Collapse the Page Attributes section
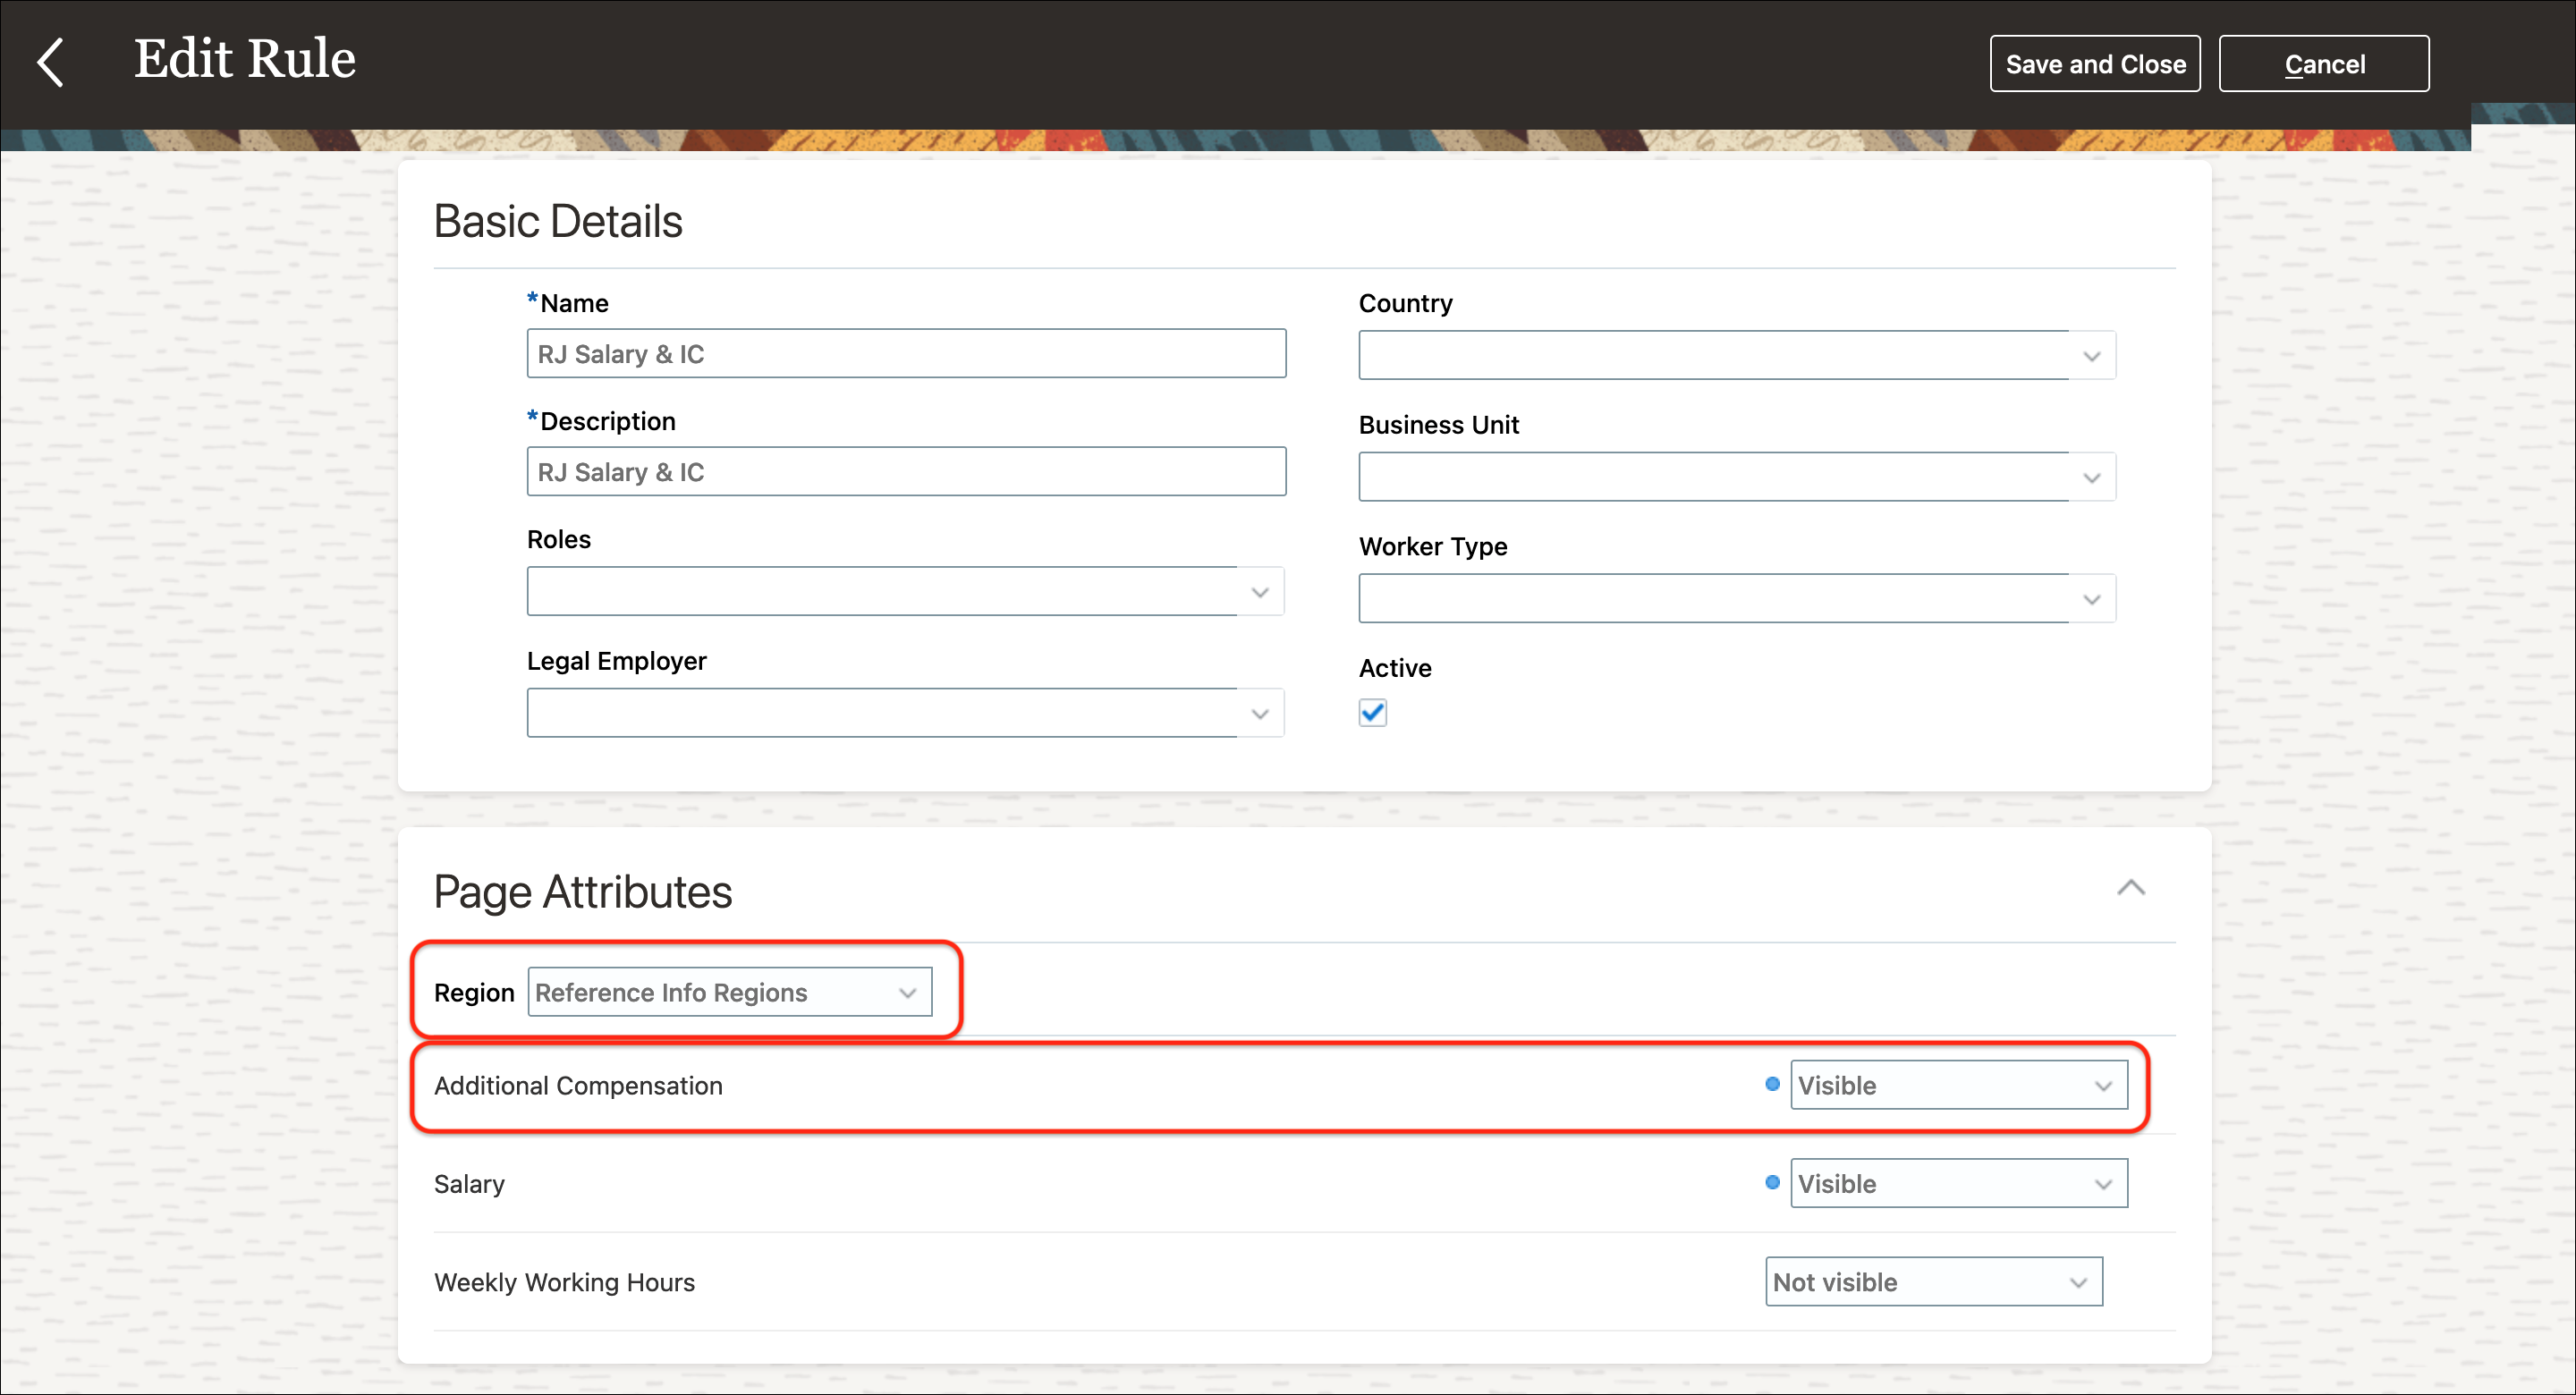The height and width of the screenshot is (1395, 2576). pos(2130,888)
